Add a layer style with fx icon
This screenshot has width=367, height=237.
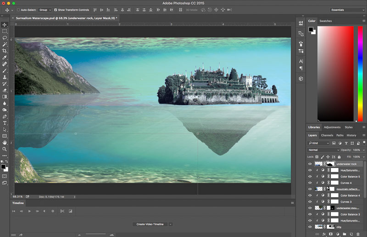pos(324,234)
